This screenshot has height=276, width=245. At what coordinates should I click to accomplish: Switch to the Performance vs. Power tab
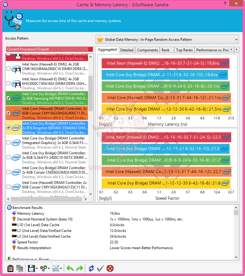[211, 50]
